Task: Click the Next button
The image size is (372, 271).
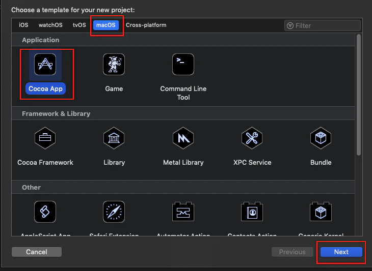Action: click(341, 252)
